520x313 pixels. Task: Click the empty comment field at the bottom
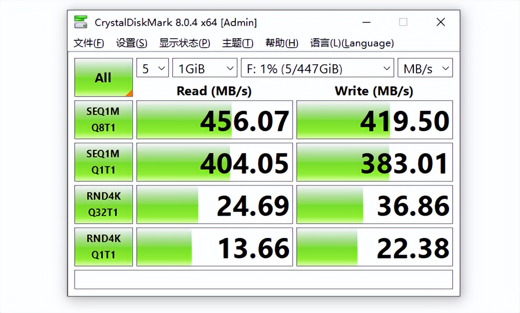[264, 280]
